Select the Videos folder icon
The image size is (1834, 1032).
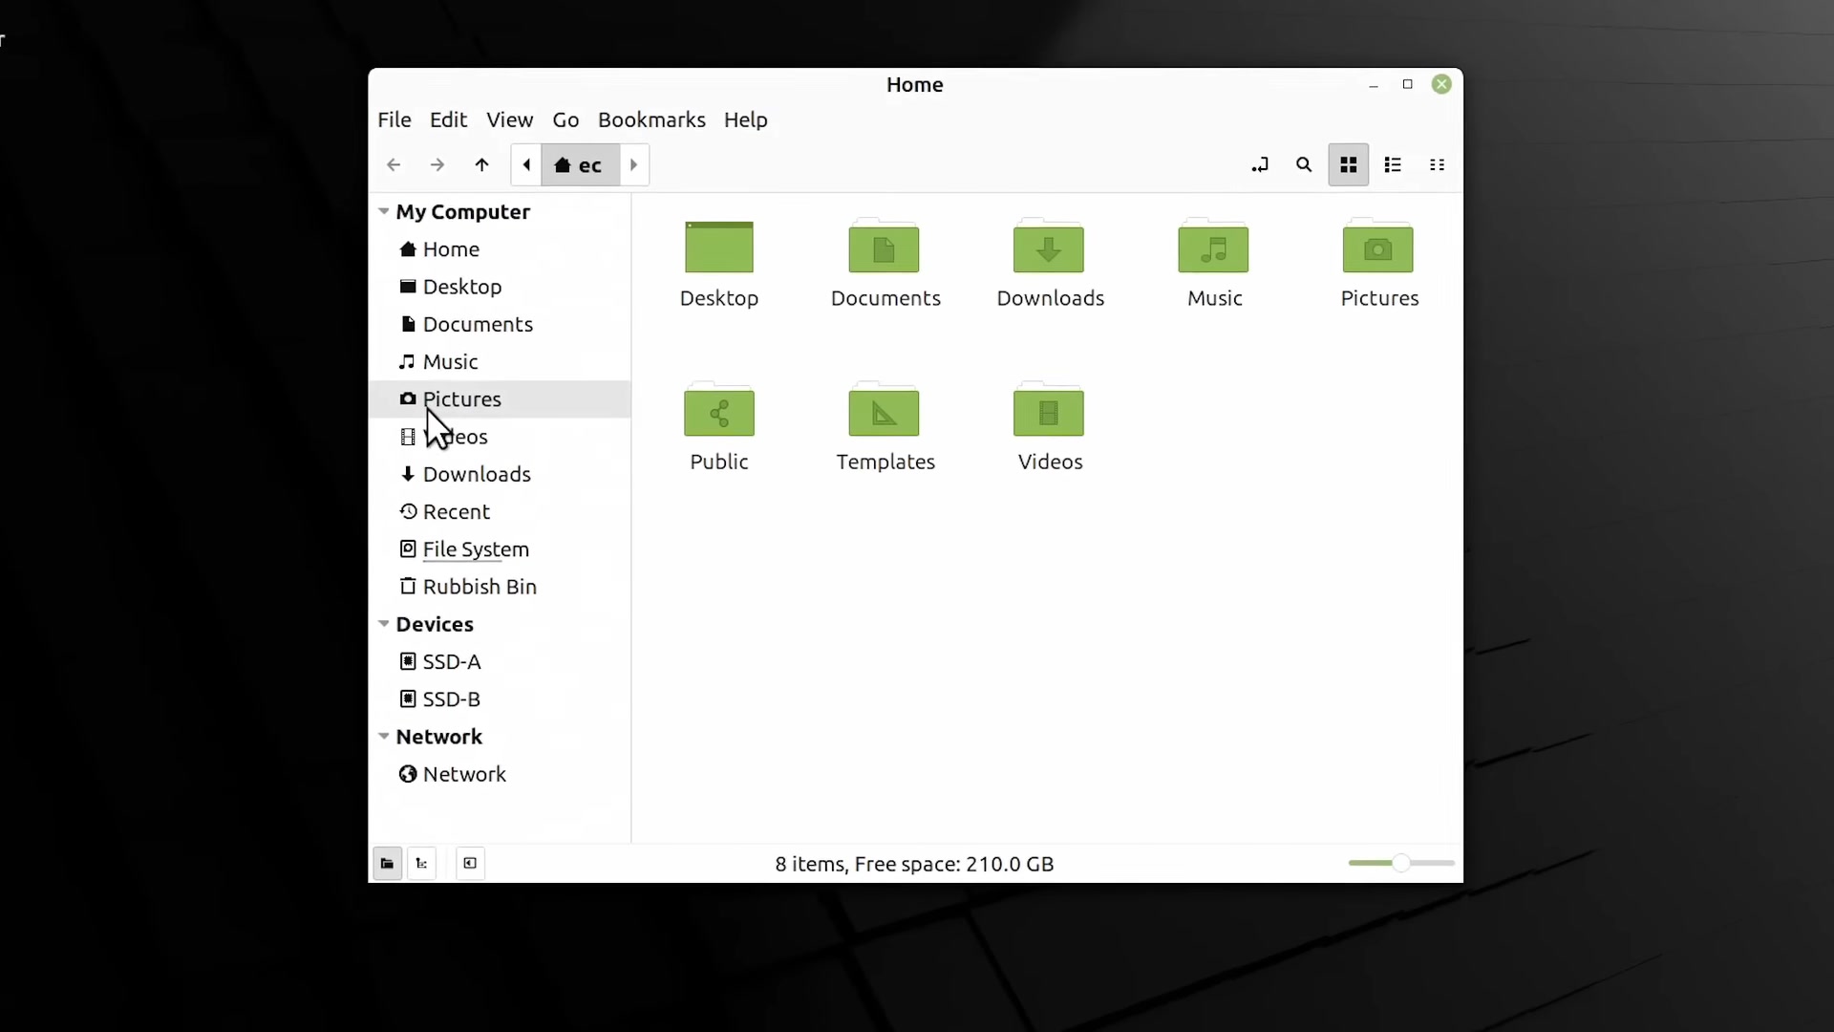pos(1049,411)
